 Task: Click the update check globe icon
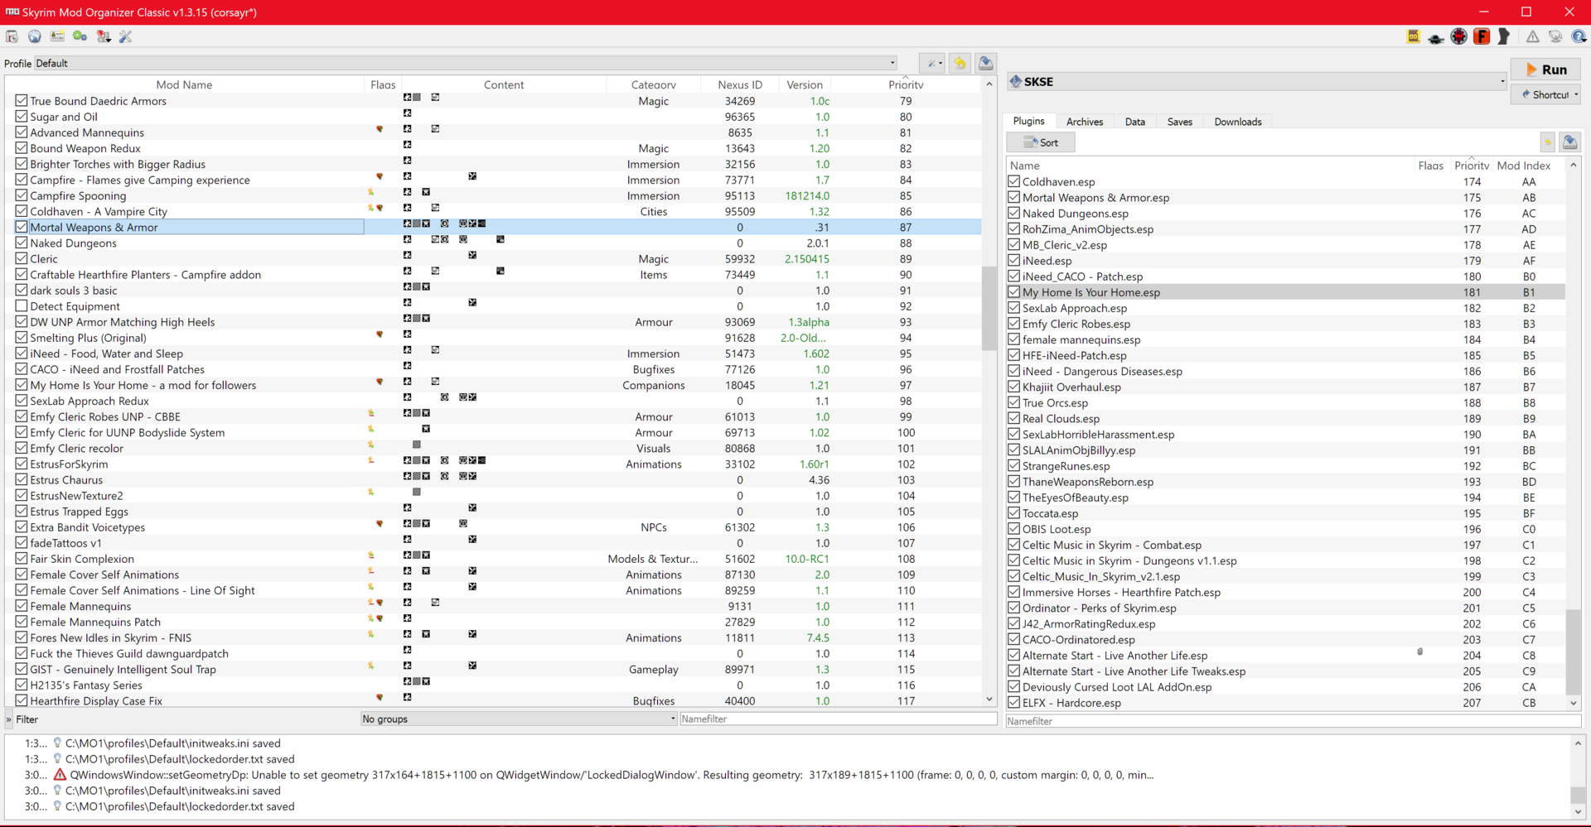pos(1555,36)
